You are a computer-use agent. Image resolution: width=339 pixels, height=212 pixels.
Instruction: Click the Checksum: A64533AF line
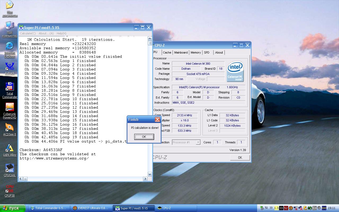point(41,150)
